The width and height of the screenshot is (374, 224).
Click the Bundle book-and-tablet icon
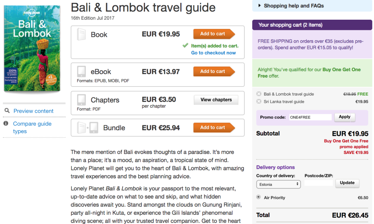click(x=88, y=128)
